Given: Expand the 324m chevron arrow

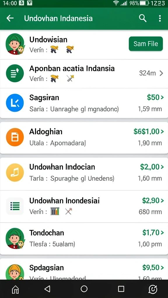Looking at the screenshot, I should [x=161, y=73].
